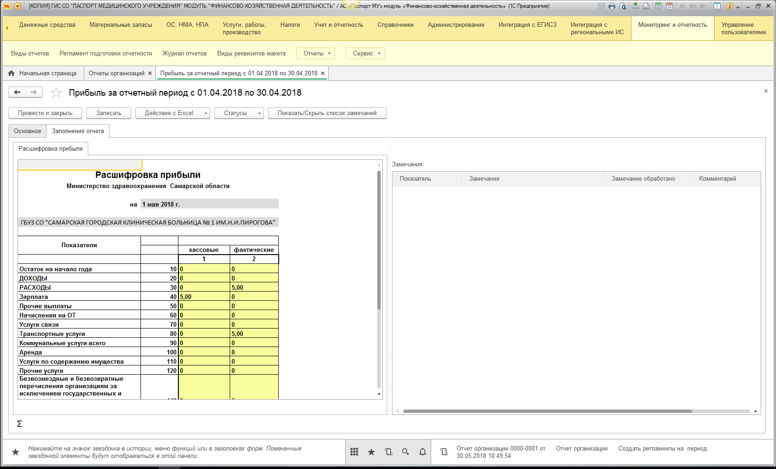The image size is (776, 469).
Task: Add report to favorites with outline star
Action: (56, 93)
